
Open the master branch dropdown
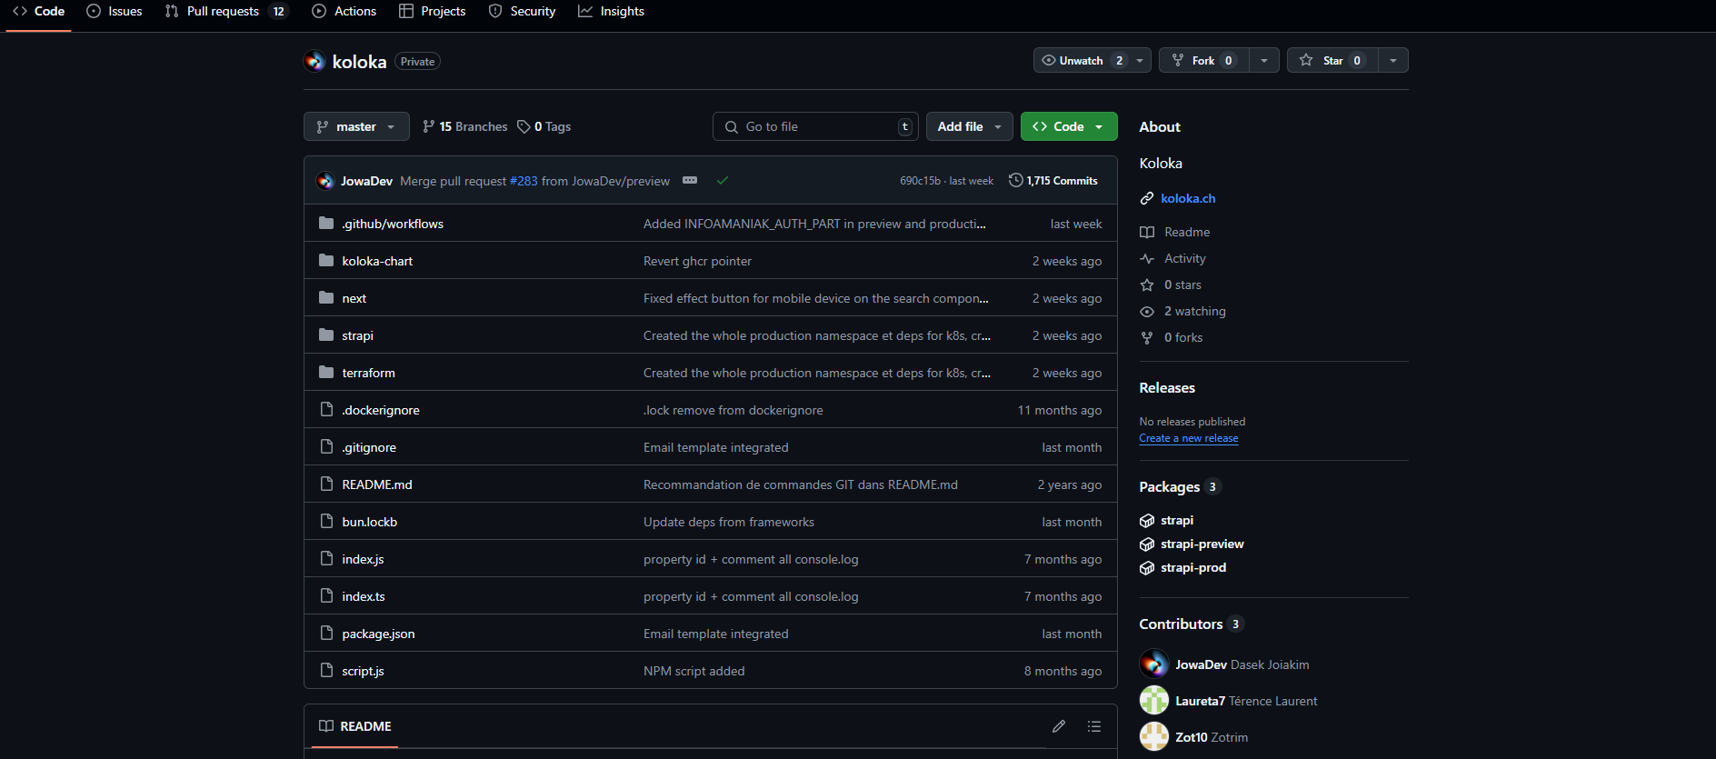tap(356, 127)
